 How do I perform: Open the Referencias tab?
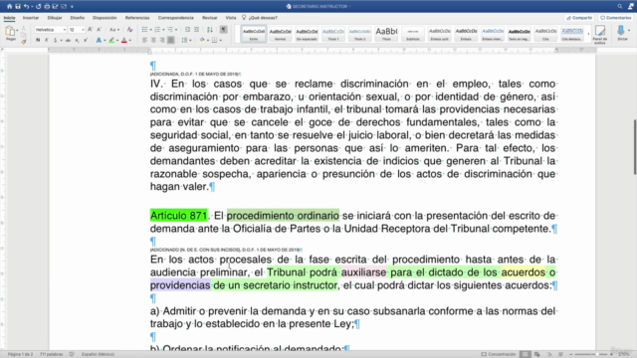137,18
